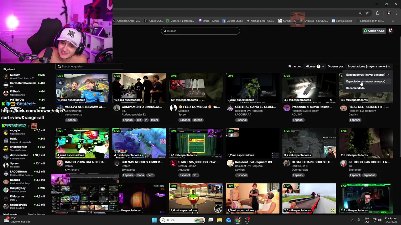401x225 pixels.
Task: Open Resident Evil Requiem category under CENTRAL GANÓ
Action: pyautogui.click(x=249, y=111)
